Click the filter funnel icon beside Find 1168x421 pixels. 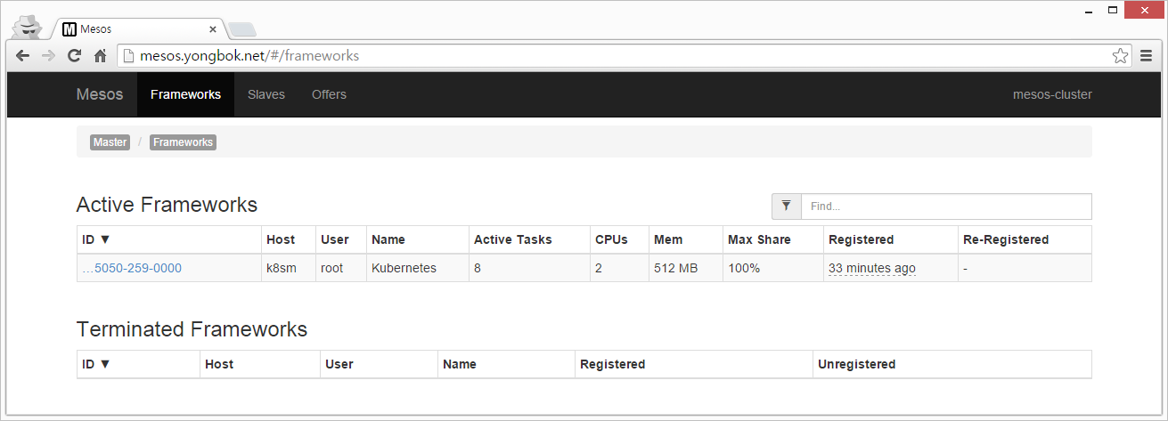point(787,206)
